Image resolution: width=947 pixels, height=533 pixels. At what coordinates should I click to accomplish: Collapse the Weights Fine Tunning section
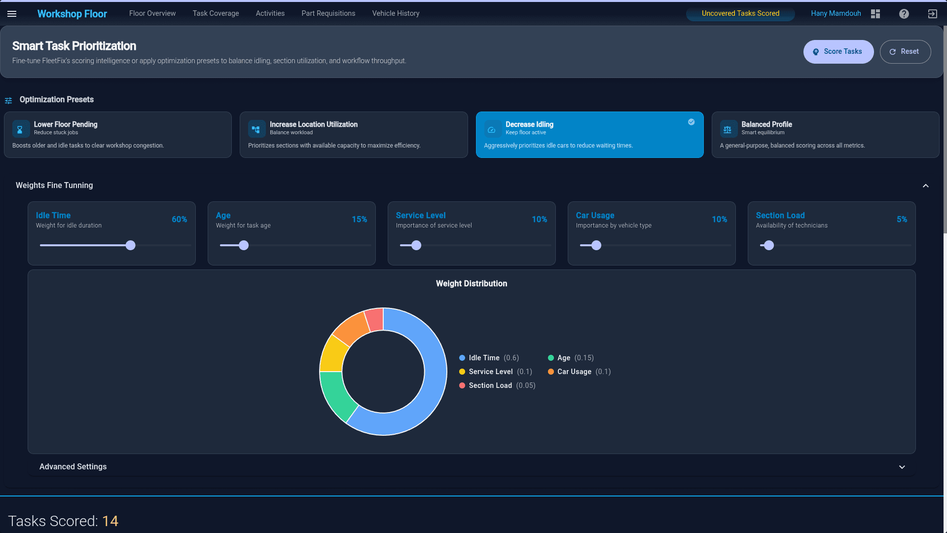[926, 186]
